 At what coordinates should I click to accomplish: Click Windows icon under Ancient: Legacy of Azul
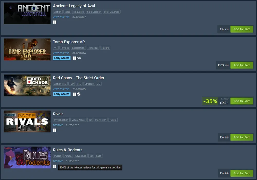point(55,22)
